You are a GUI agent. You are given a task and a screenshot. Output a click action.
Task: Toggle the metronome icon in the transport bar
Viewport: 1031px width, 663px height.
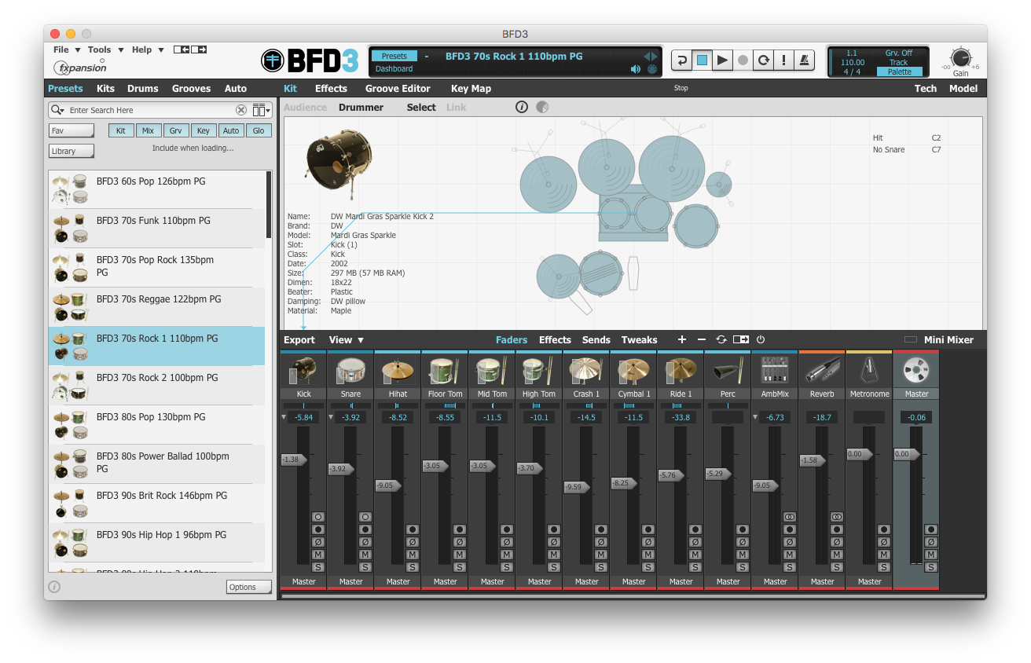804,60
